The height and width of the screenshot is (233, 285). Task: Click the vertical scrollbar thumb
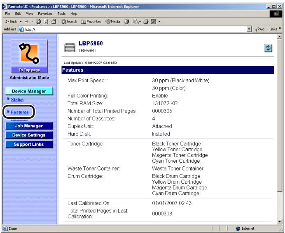tap(280, 115)
